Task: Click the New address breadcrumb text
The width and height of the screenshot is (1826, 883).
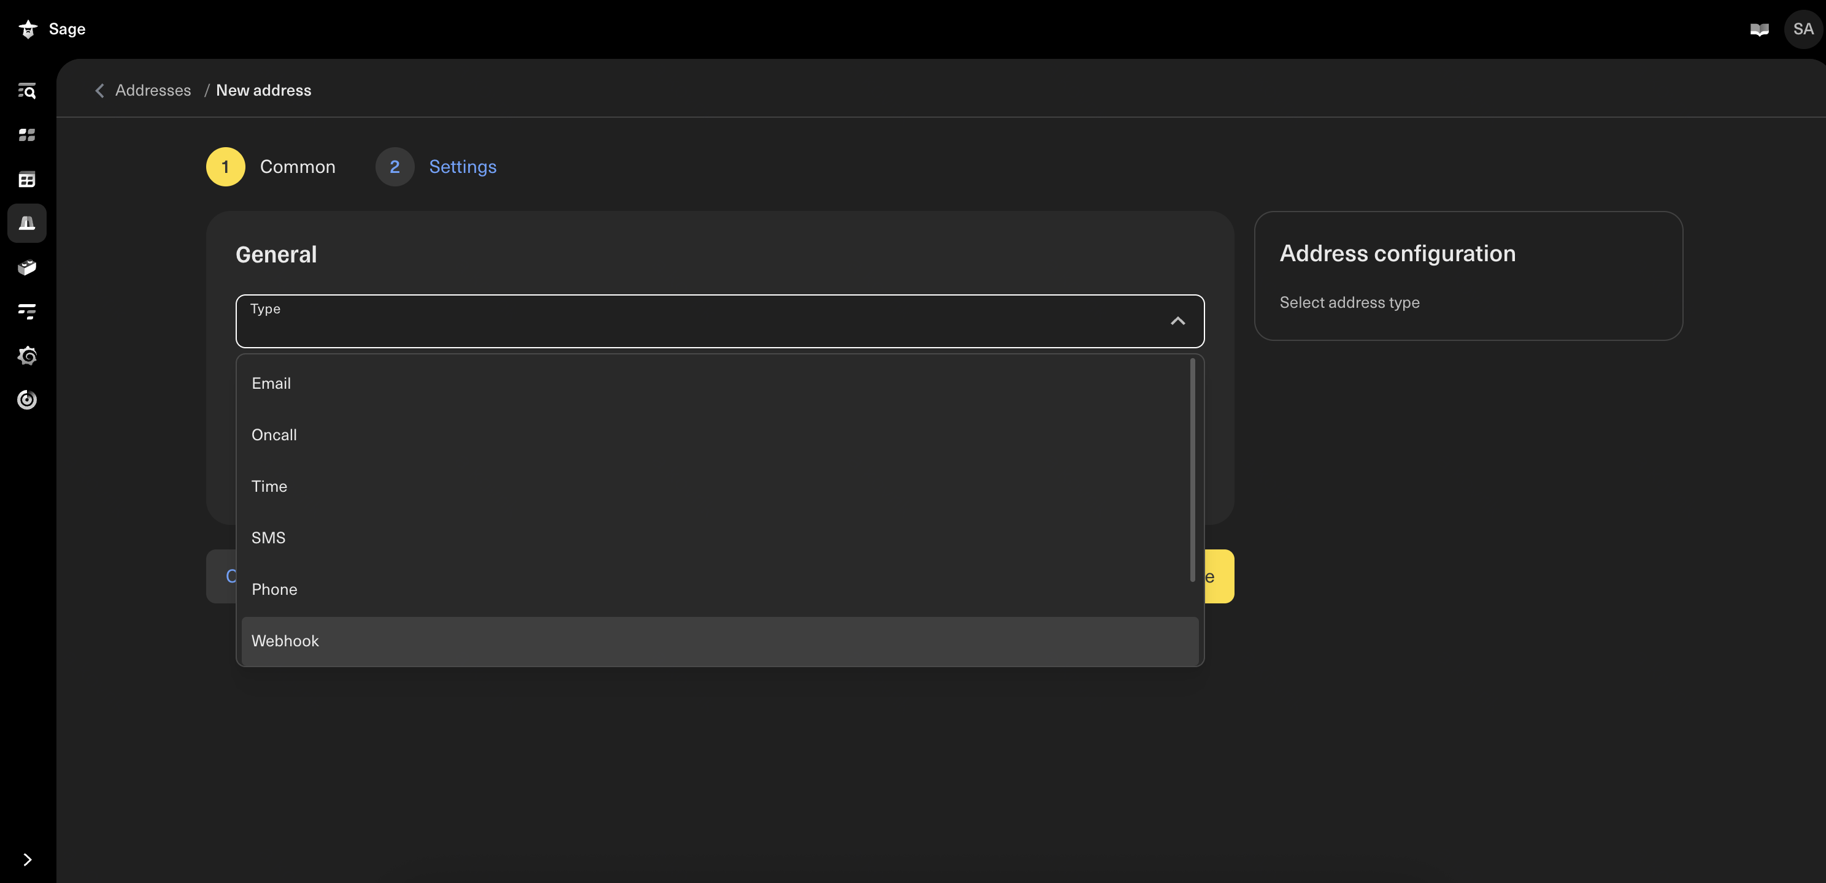Action: [x=264, y=90]
